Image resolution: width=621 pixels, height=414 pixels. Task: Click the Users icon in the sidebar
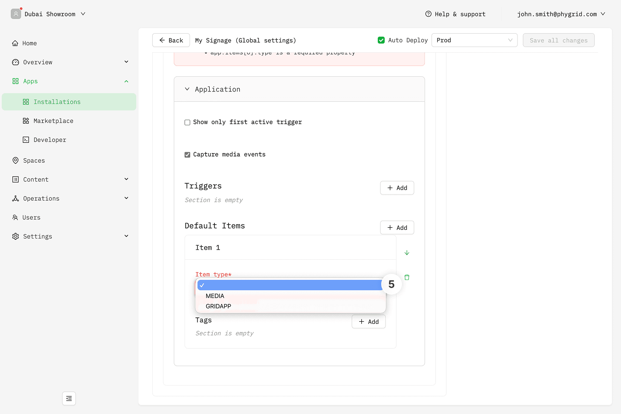click(16, 217)
